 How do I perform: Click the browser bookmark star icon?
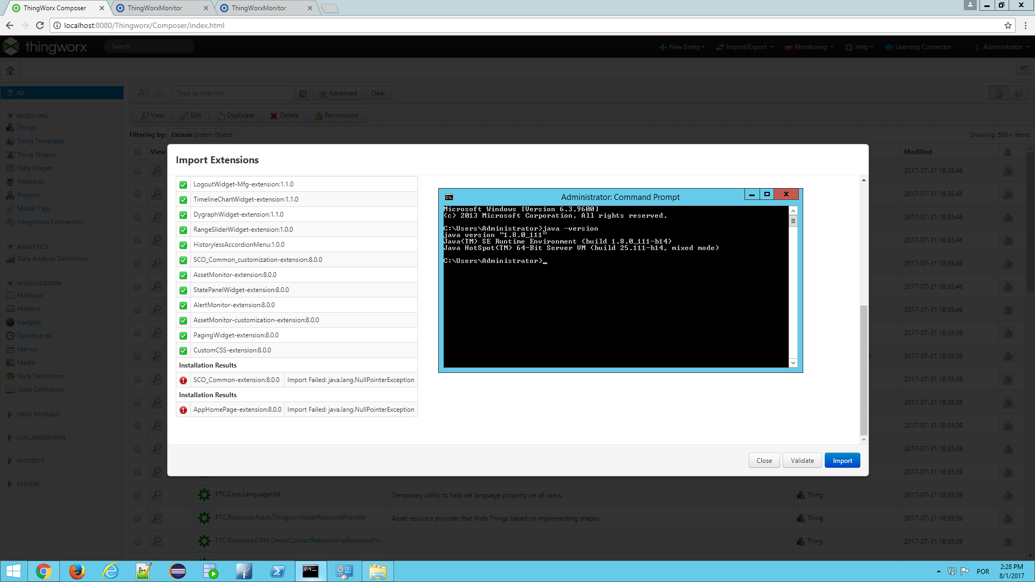click(x=1008, y=25)
